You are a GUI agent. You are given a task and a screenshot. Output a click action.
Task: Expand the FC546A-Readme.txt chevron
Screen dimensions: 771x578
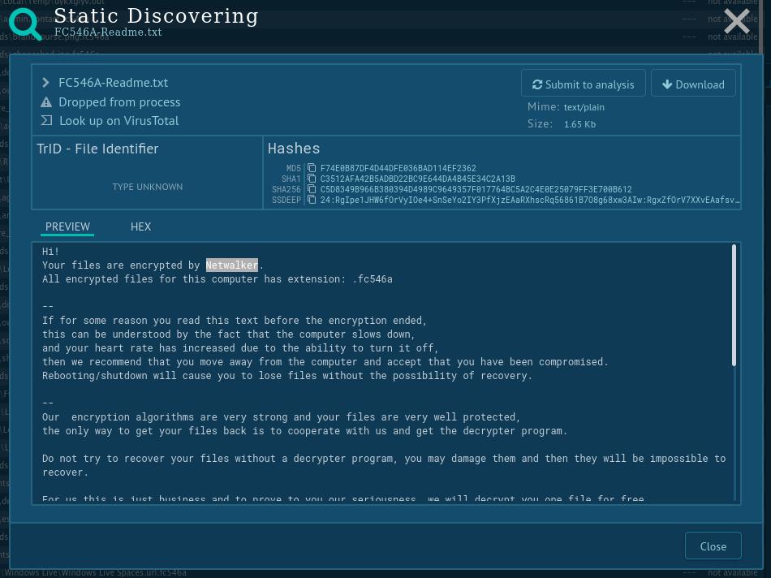(x=46, y=83)
